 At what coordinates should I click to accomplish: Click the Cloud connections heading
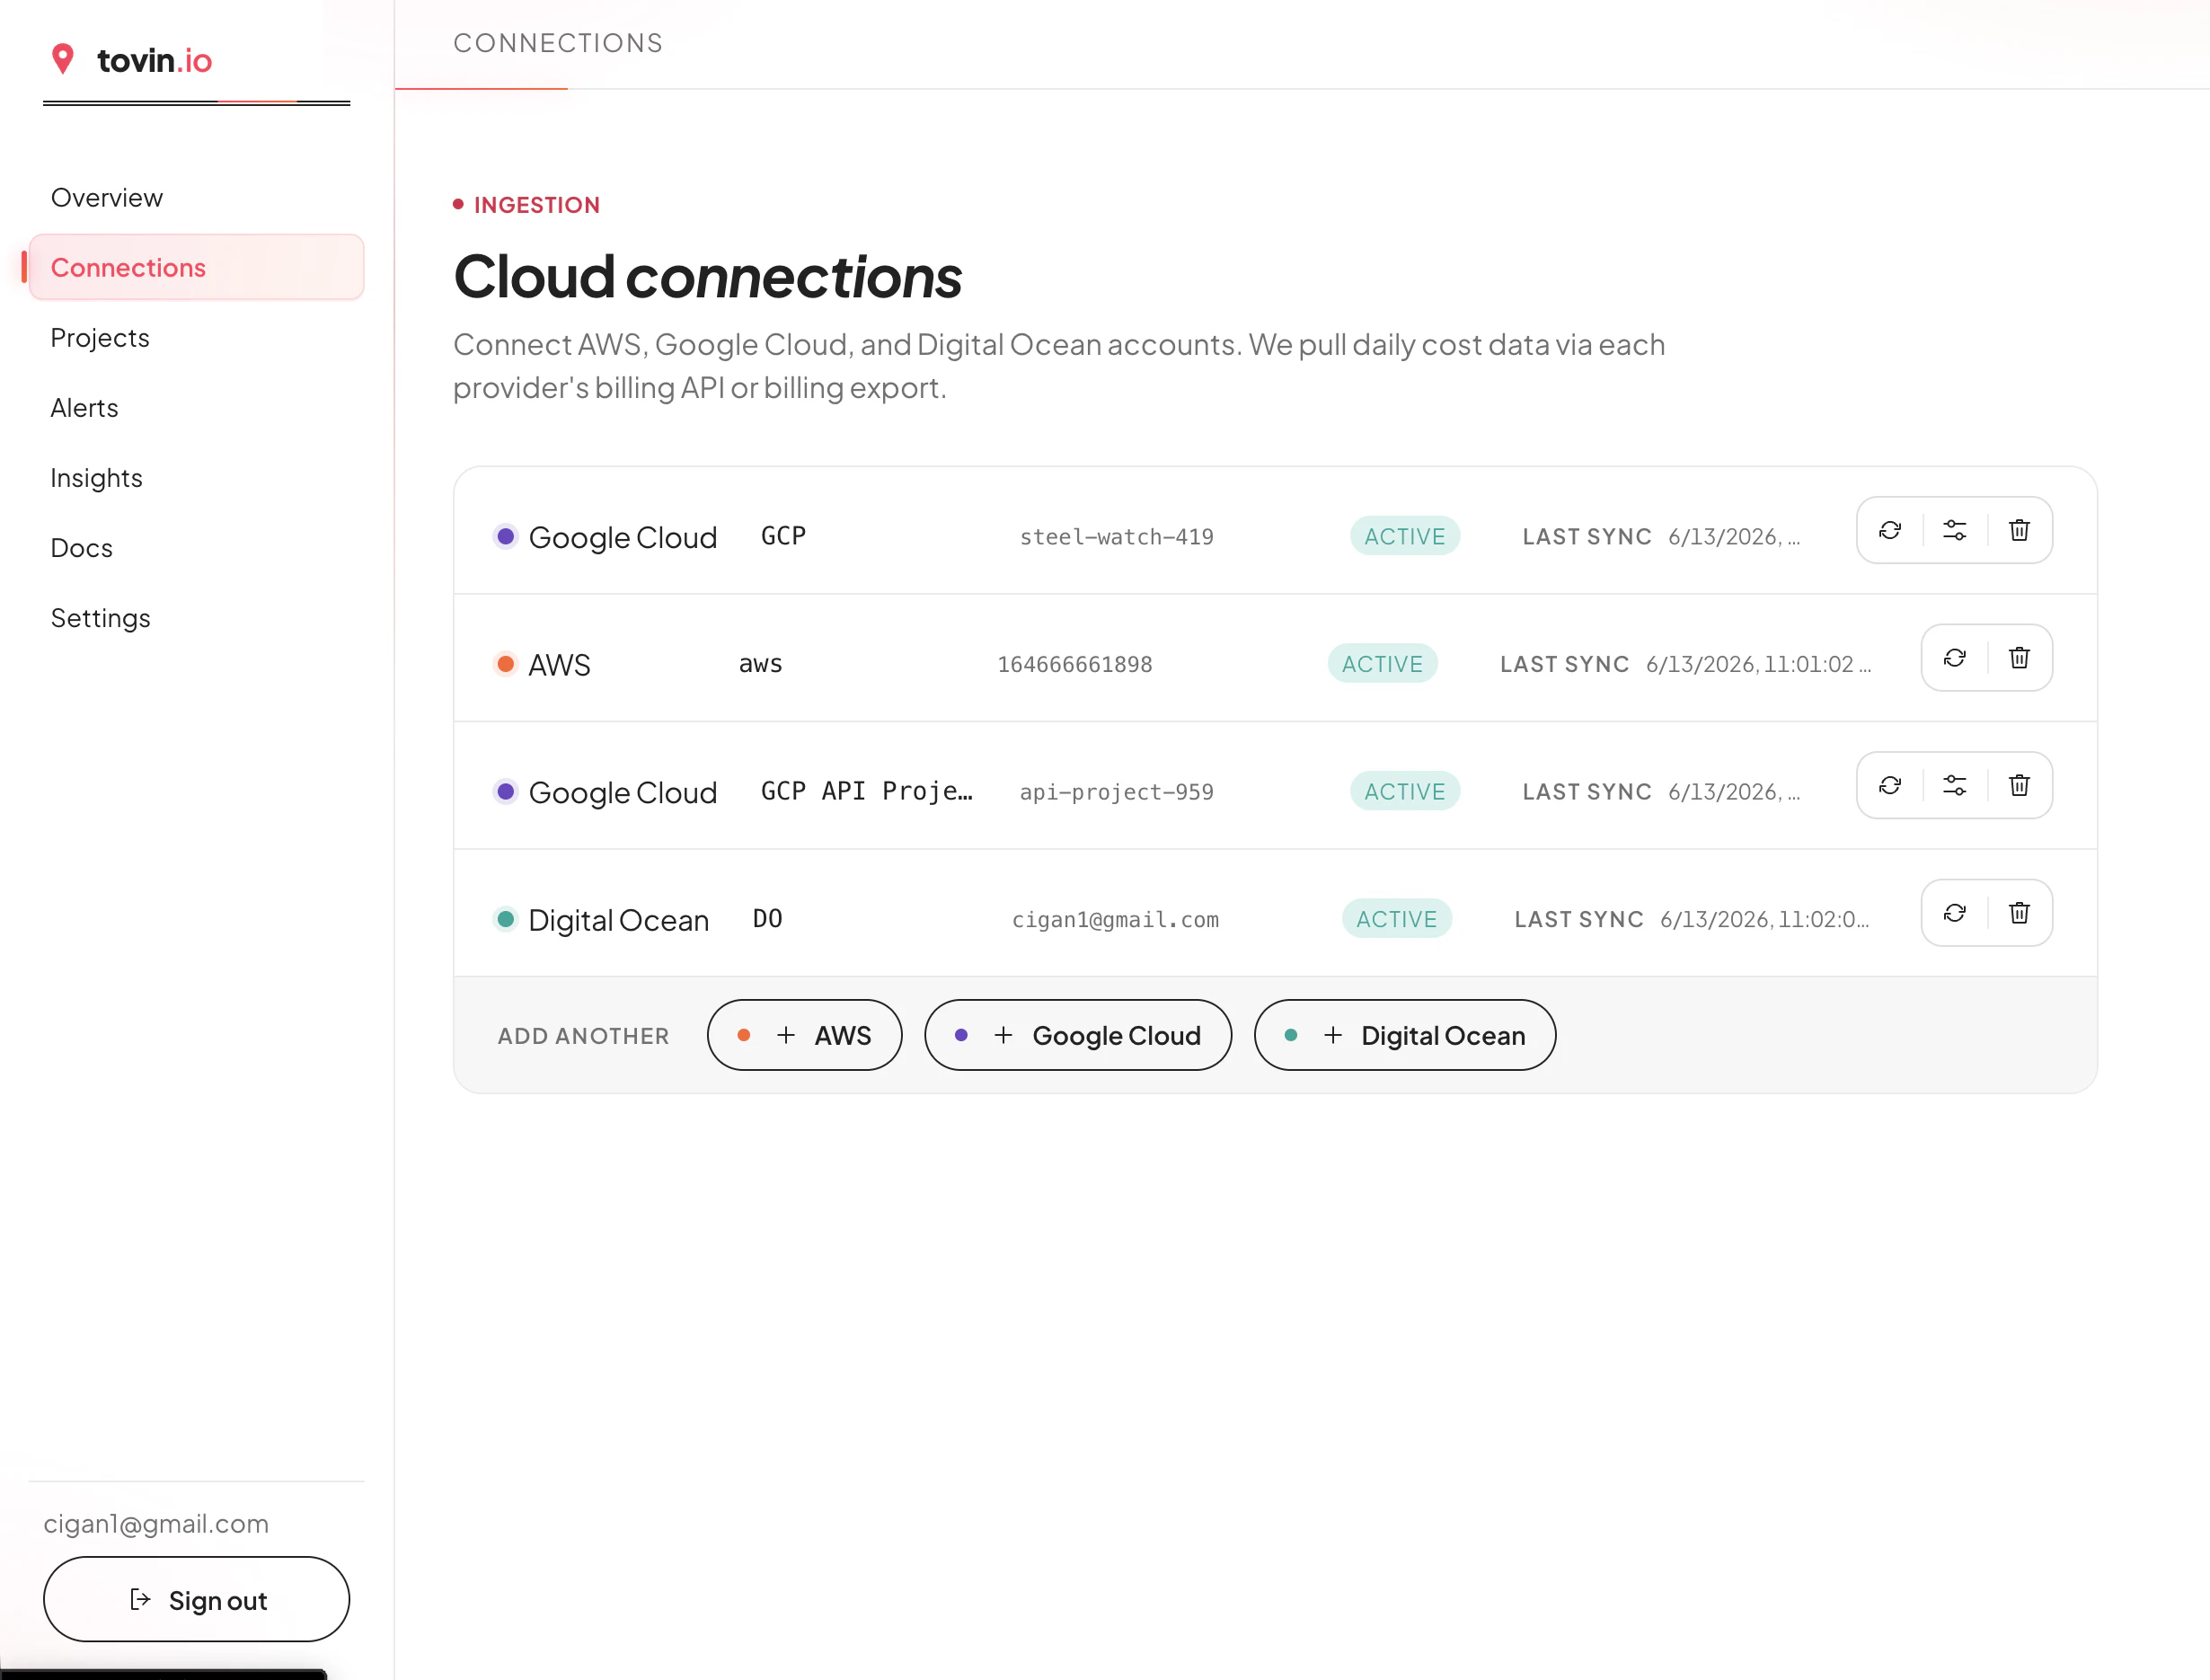pyautogui.click(x=707, y=276)
